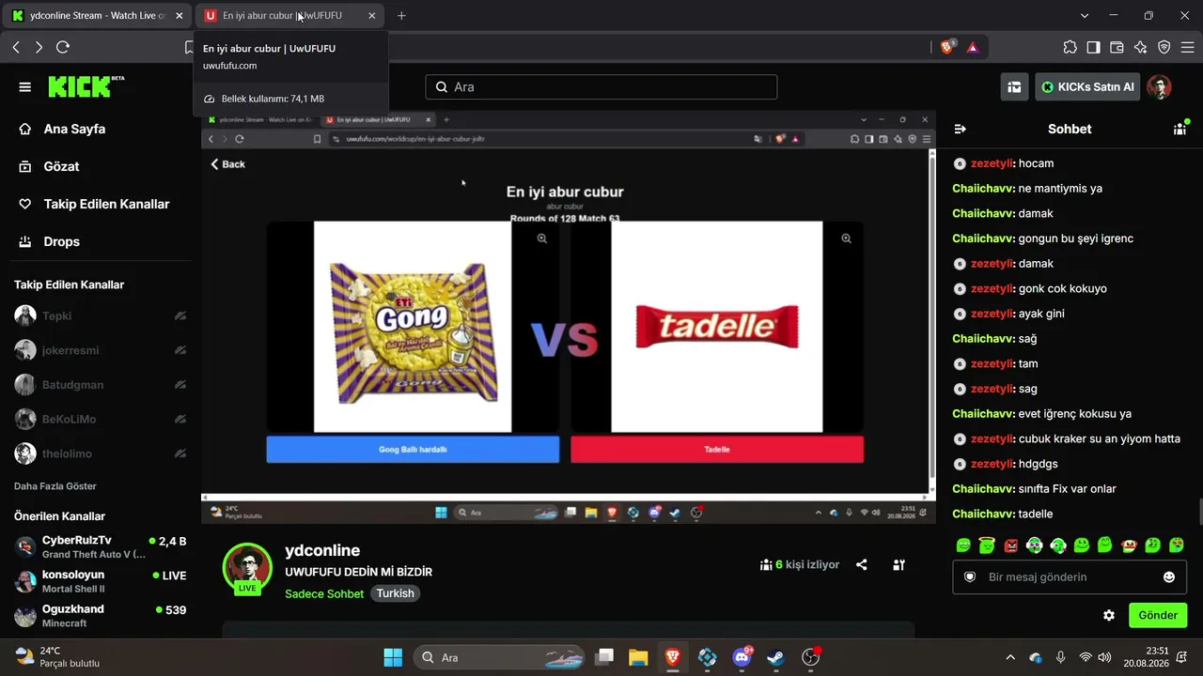The width and height of the screenshot is (1203, 676).
Task: Open Oguzkhand recommended channel
Action: [100, 616]
